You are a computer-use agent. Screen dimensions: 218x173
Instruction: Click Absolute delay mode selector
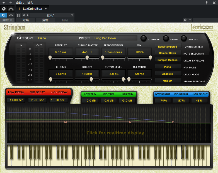tap(168, 74)
